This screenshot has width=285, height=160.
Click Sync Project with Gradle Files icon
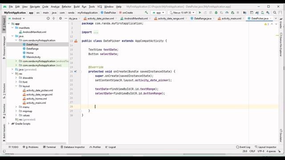257,12
